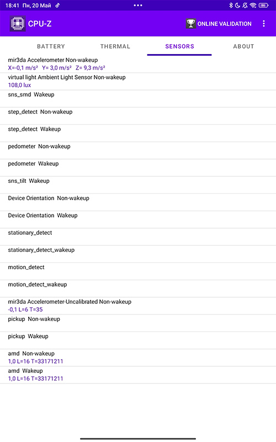Tap the Wi-Fi status bar icon
The image size is (276, 442).
(253, 6)
